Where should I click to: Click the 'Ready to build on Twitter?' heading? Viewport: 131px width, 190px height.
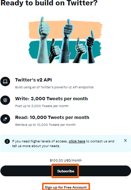point(49,3)
